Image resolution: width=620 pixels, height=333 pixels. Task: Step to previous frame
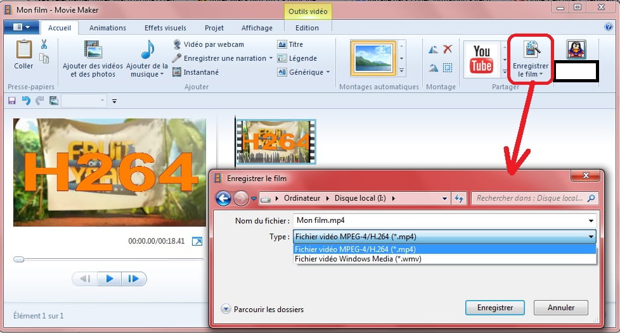[x=84, y=279]
